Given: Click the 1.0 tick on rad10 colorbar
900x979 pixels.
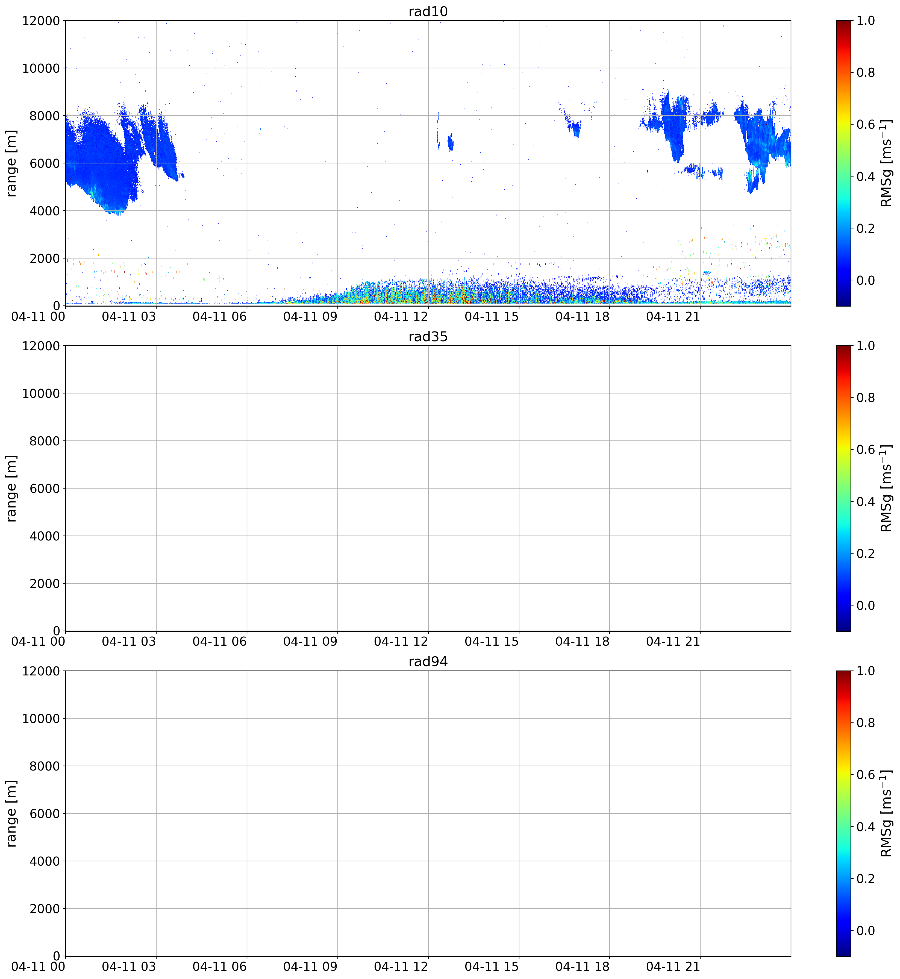Looking at the screenshot, I should (x=866, y=20).
